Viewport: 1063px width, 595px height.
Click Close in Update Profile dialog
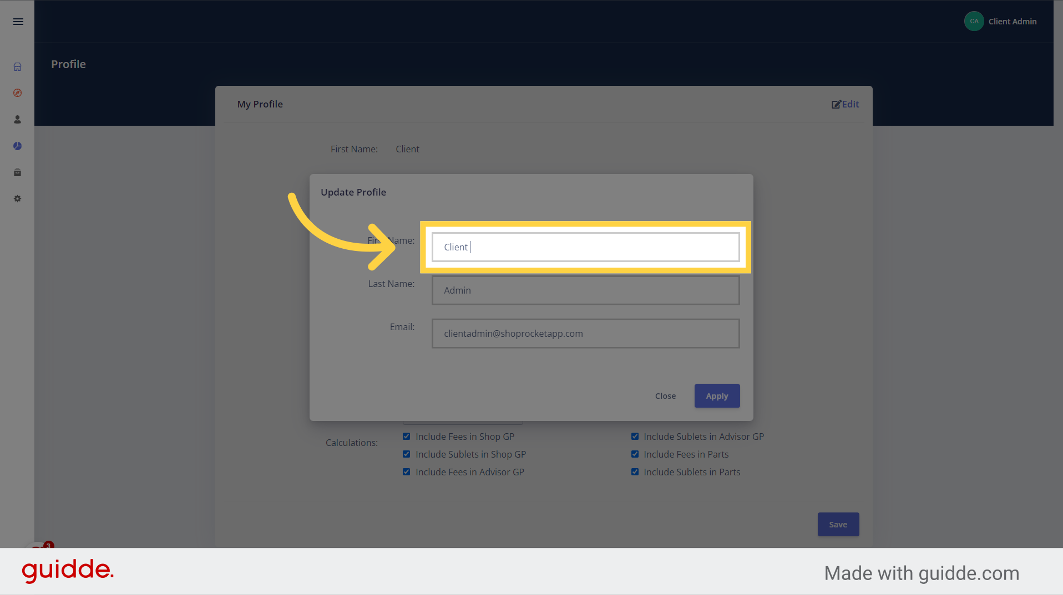point(665,396)
